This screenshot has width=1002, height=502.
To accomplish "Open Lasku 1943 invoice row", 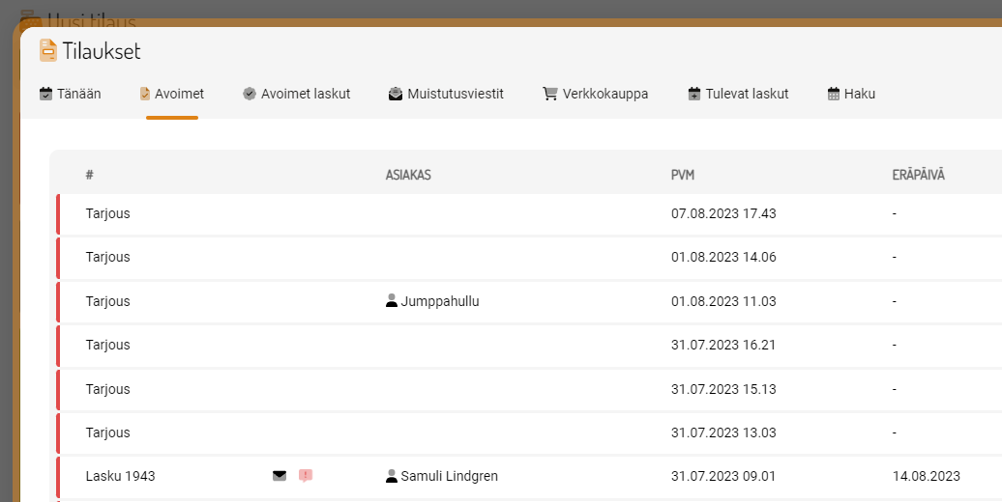I will click(120, 476).
